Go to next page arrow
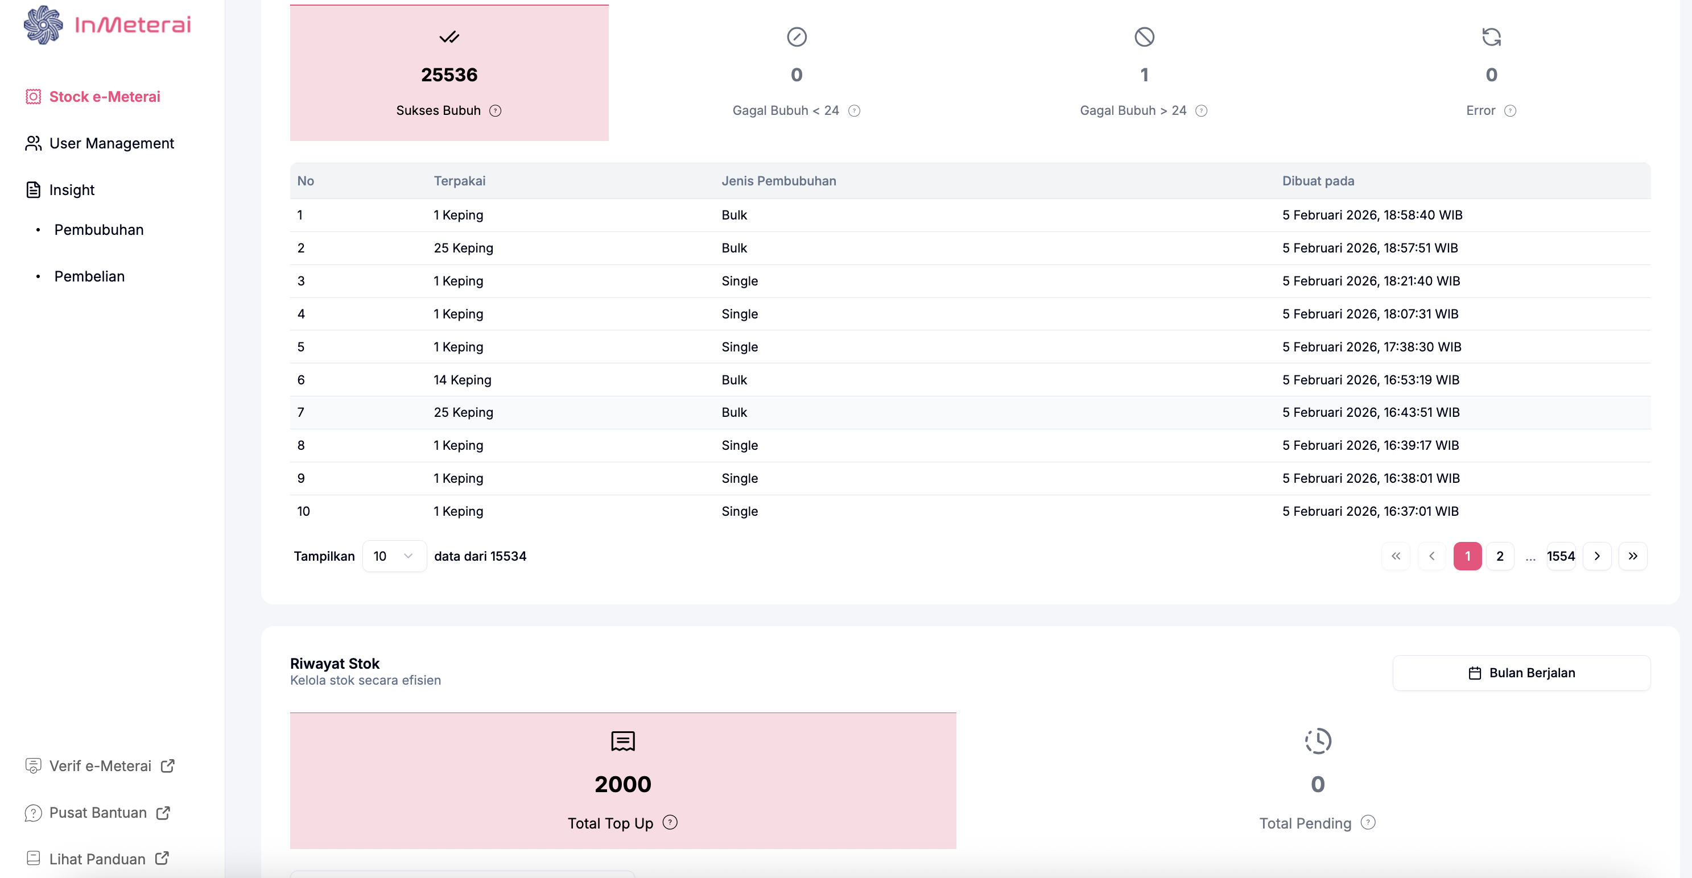Image resolution: width=1692 pixels, height=878 pixels. (1597, 556)
